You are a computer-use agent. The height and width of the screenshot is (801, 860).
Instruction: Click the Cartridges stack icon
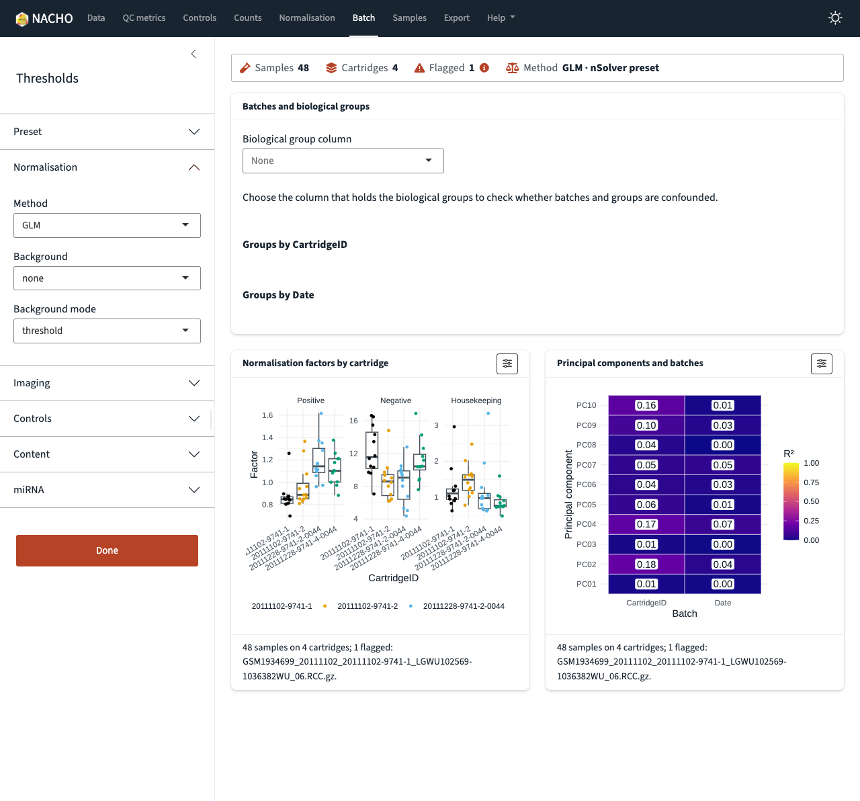point(331,68)
